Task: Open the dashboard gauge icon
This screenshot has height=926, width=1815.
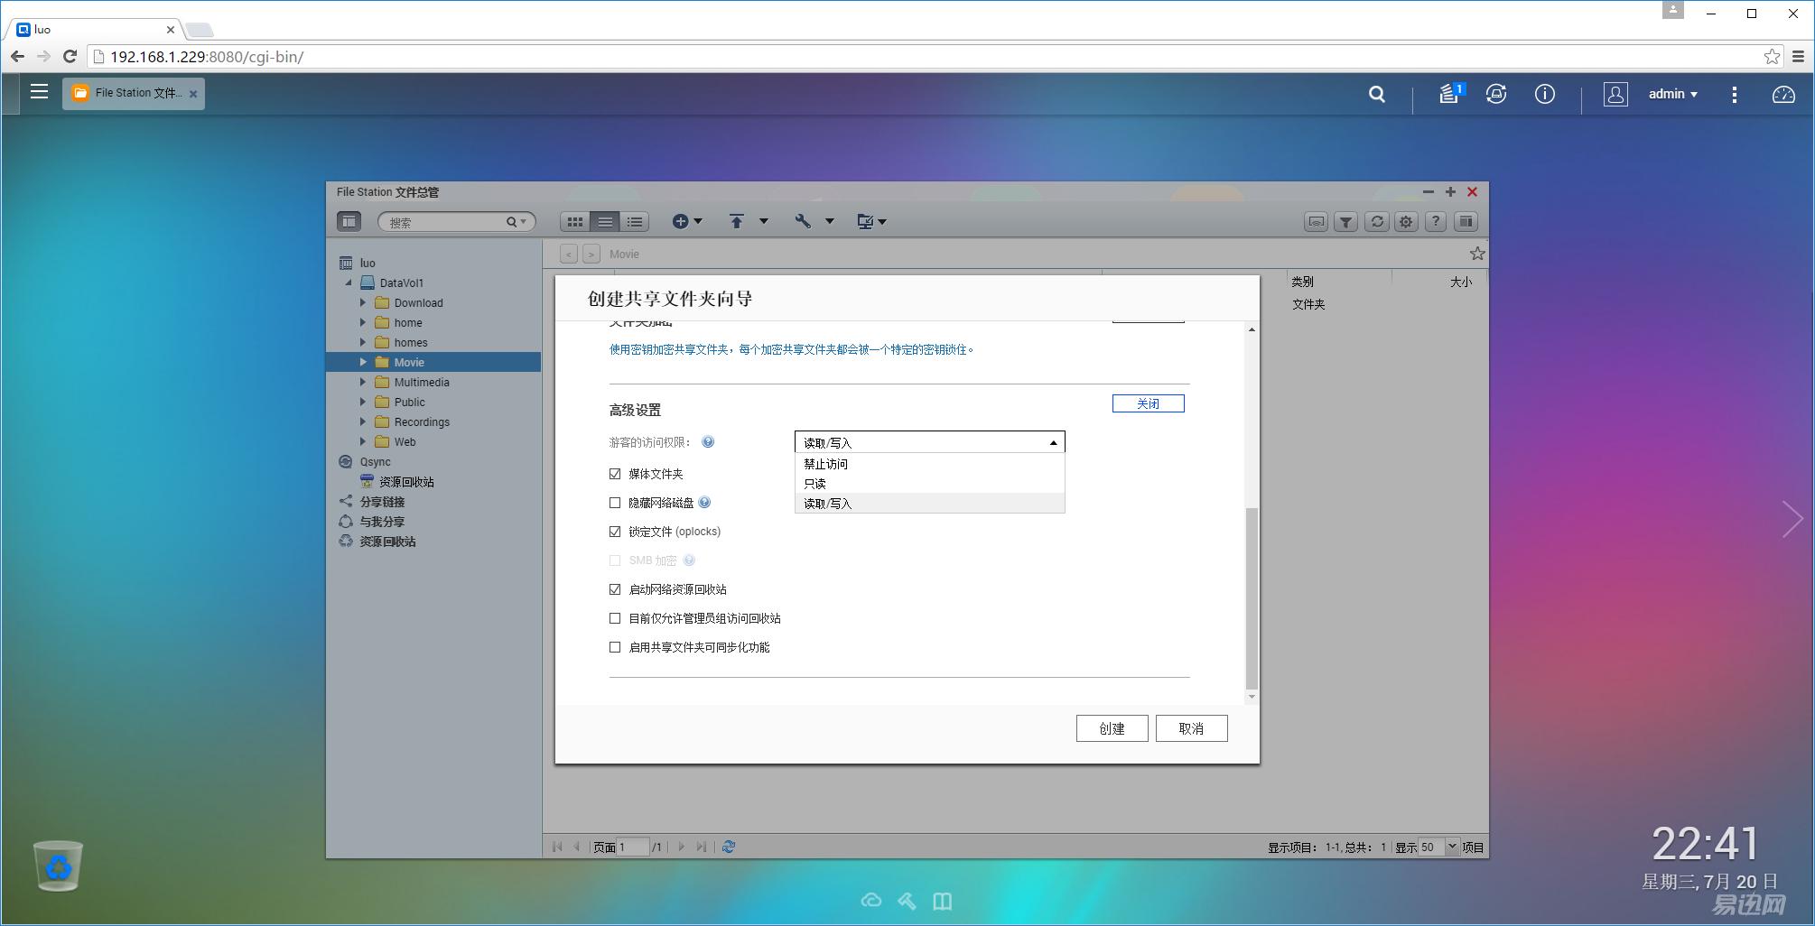Action: (x=1783, y=94)
